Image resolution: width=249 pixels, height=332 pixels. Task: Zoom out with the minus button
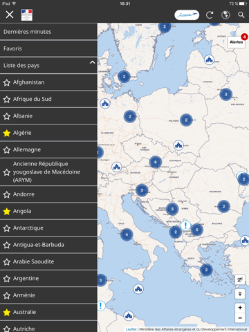(240, 318)
